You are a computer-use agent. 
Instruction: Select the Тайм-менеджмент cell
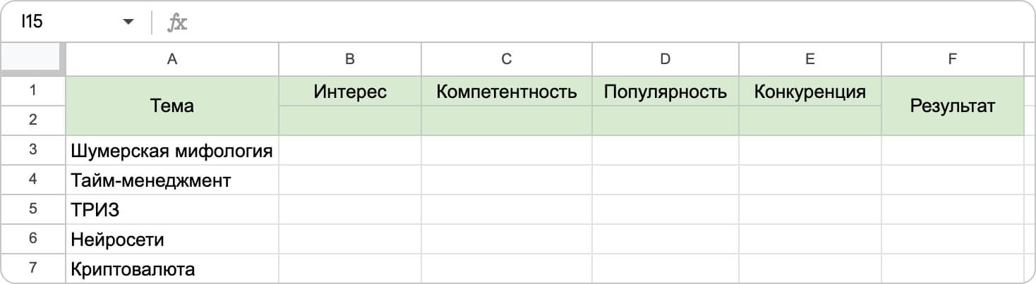coord(172,180)
